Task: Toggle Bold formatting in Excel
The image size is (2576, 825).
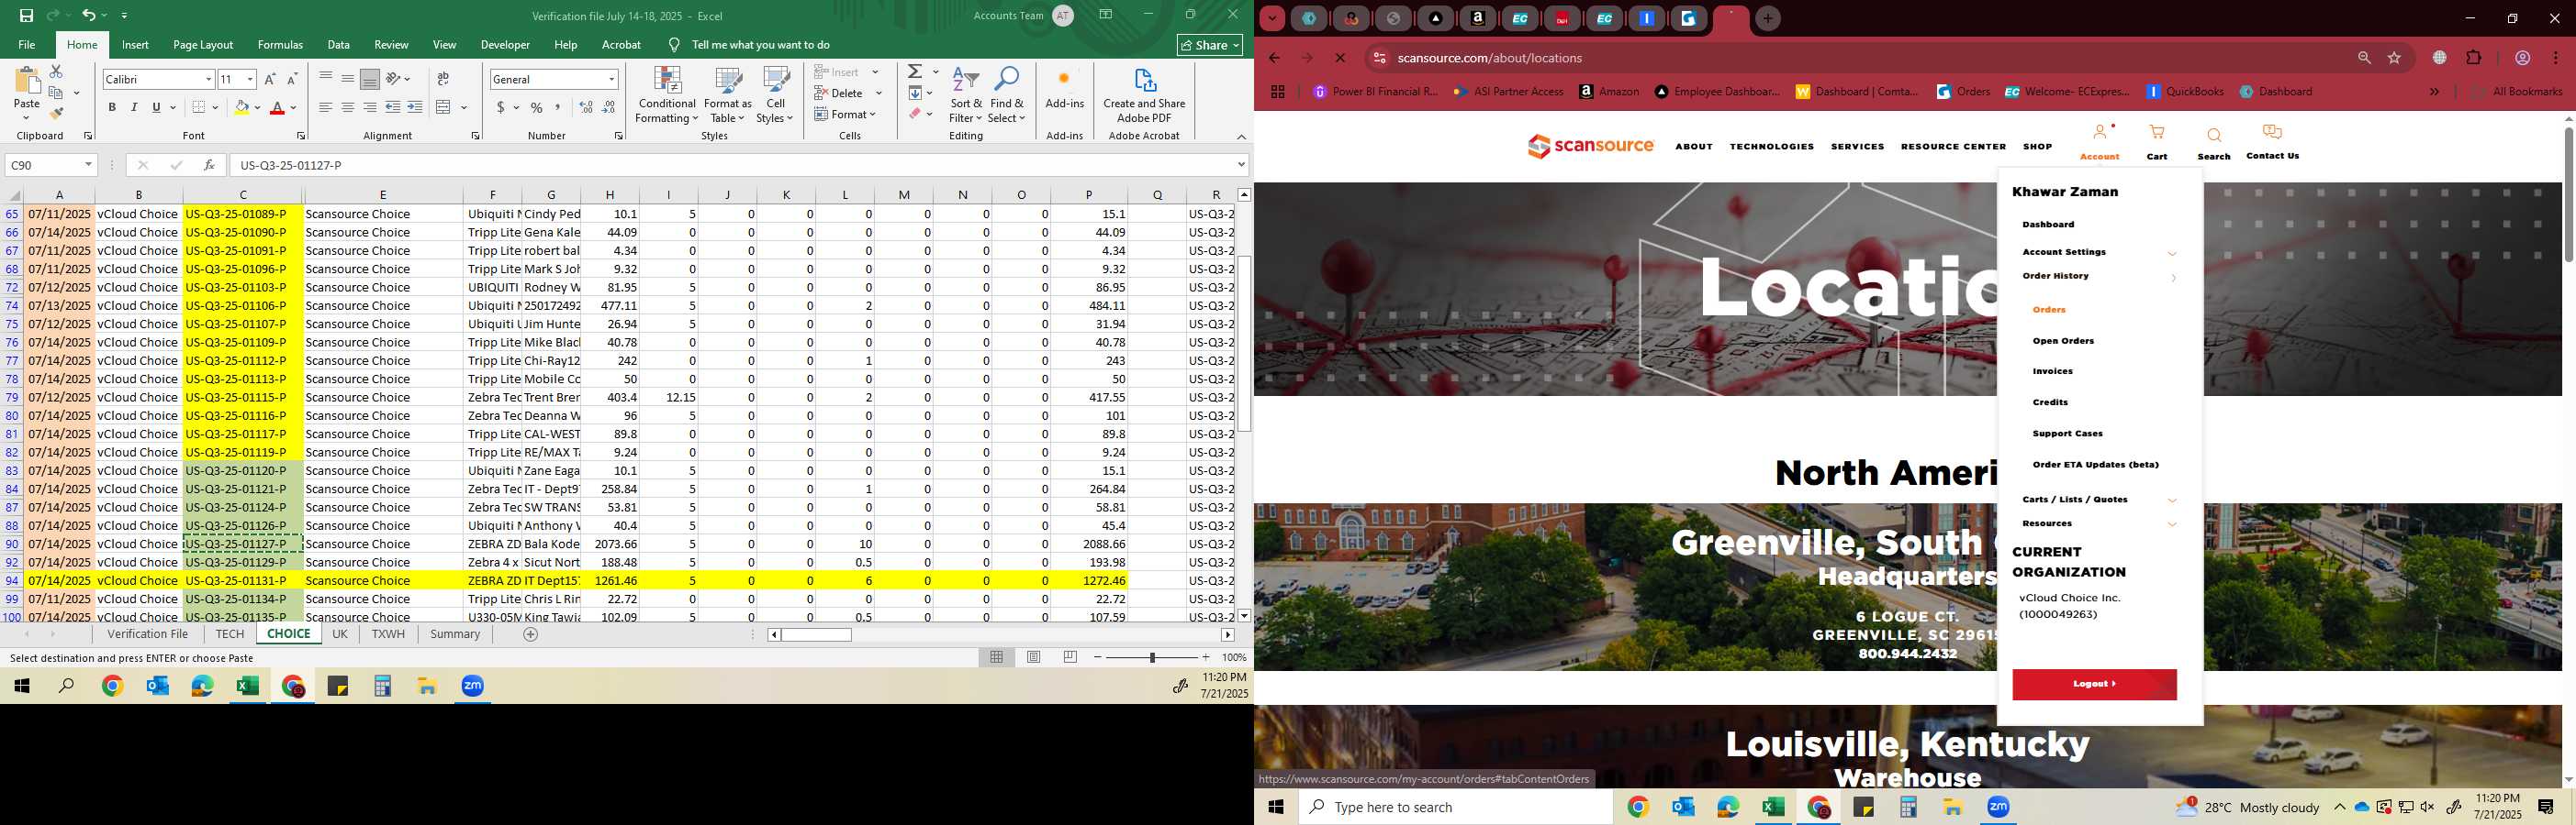Action: pyautogui.click(x=112, y=107)
